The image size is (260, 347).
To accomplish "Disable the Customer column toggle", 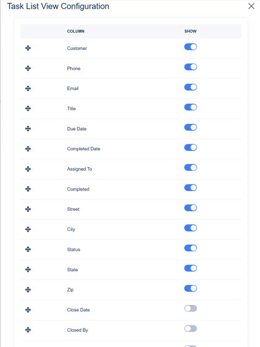I will click(x=190, y=47).
